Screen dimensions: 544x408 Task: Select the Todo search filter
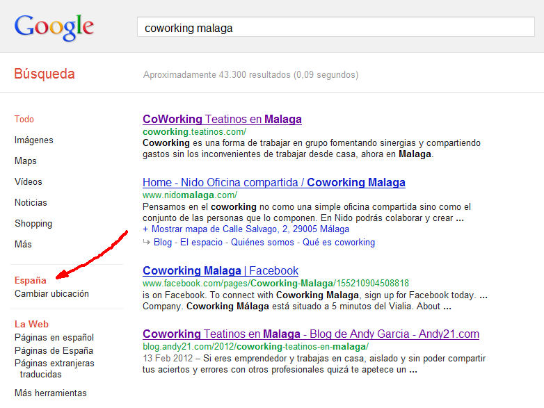click(x=24, y=120)
